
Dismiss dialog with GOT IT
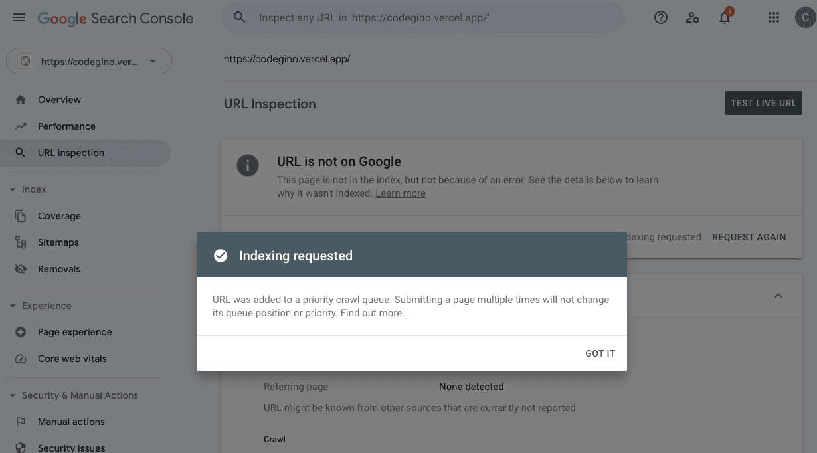(600, 353)
